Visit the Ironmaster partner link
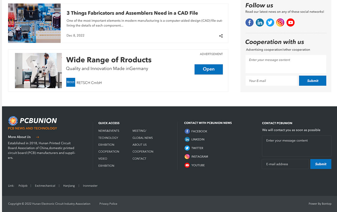337x212 pixels. 90,186
